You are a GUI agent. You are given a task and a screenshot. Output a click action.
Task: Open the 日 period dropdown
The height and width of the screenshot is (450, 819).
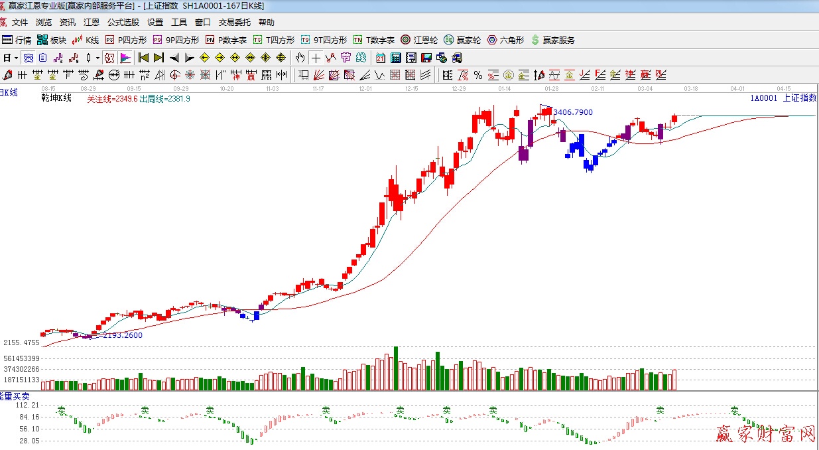pos(11,58)
